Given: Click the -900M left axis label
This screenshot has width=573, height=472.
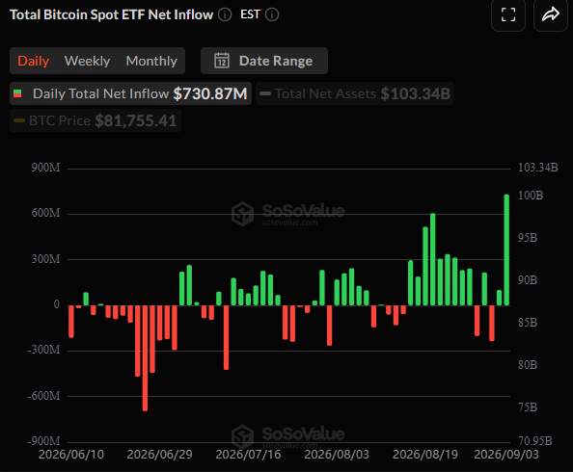Looking at the screenshot, I should tap(43, 441).
